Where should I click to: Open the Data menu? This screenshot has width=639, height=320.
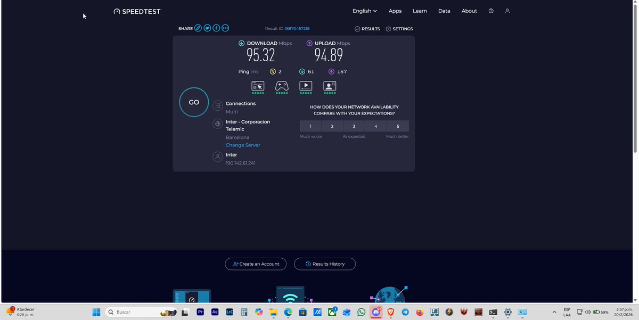click(x=444, y=11)
